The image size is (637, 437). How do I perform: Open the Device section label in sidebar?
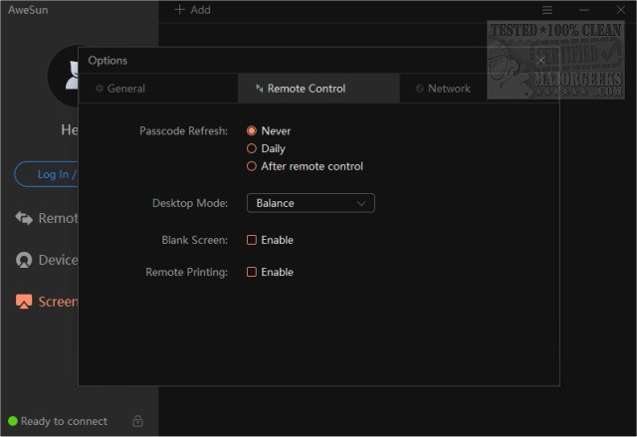tap(58, 260)
